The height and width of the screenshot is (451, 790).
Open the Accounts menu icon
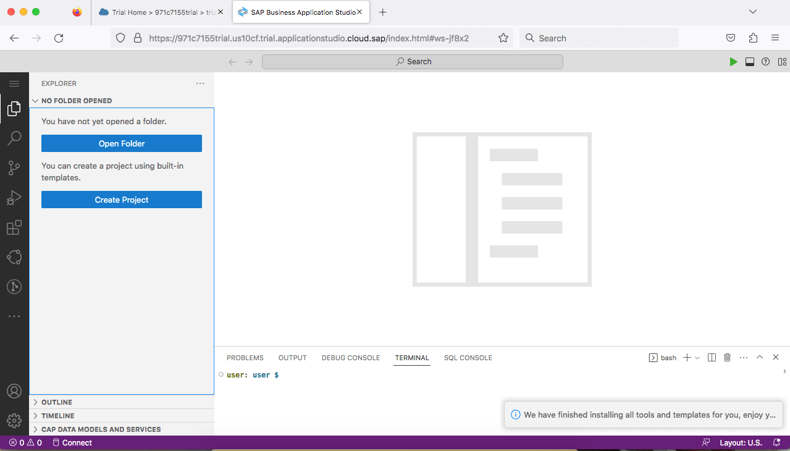[14, 391]
